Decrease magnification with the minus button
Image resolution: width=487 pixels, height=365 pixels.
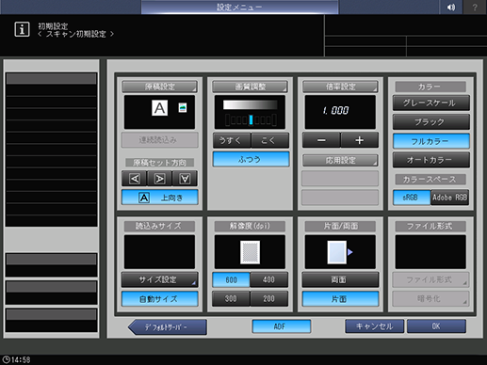coord(321,140)
